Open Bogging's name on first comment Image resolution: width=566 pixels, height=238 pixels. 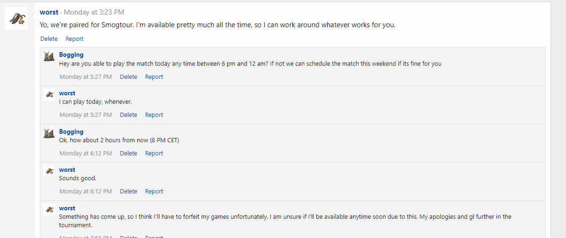point(71,55)
